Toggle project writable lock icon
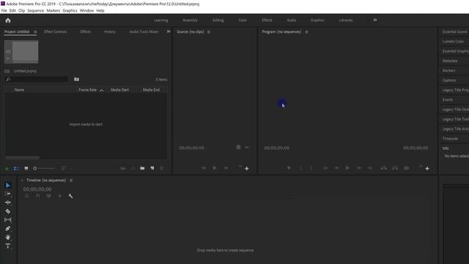The image size is (469, 264). tap(7, 169)
